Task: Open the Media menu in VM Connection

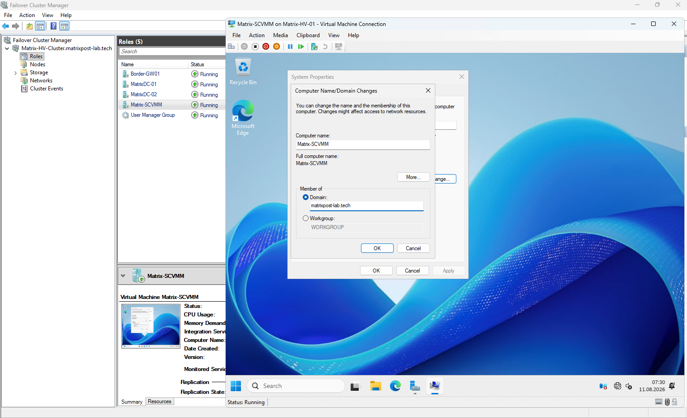Action: pos(280,35)
